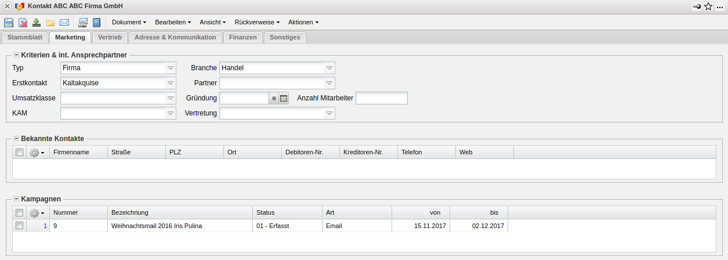
Task: Pin the window with the pushpin icon
Action: point(697,6)
